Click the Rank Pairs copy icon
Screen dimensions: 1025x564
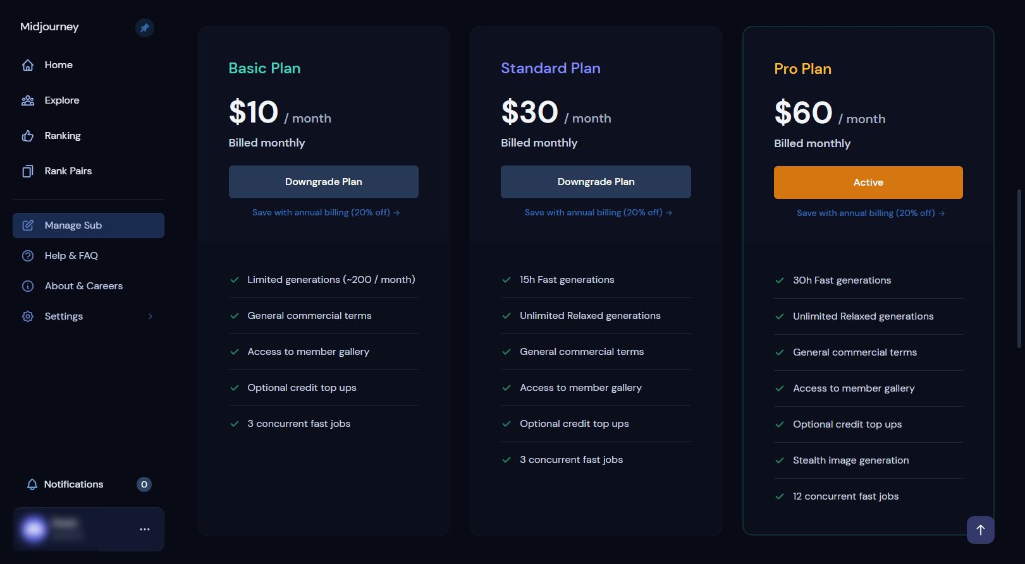pyautogui.click(x=28, y=171)
